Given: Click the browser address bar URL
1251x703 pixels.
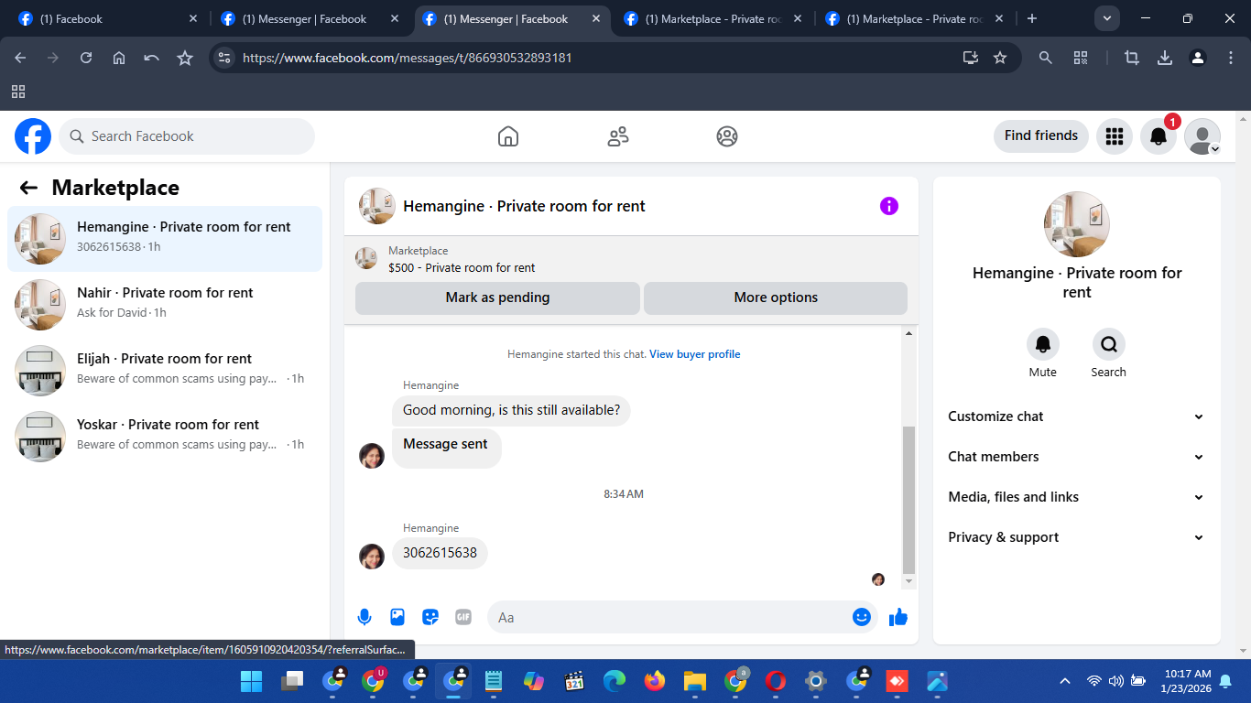Looking at the screenshot, I should click(x=408, y=58).
